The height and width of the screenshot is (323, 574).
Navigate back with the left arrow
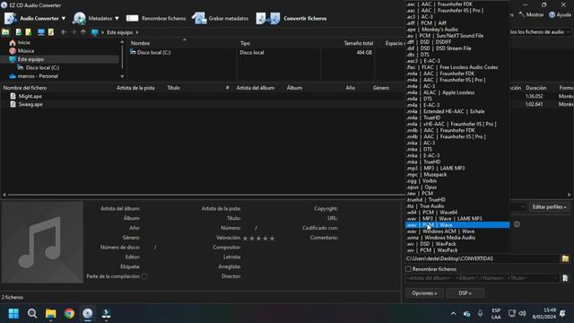pos(64,32)
